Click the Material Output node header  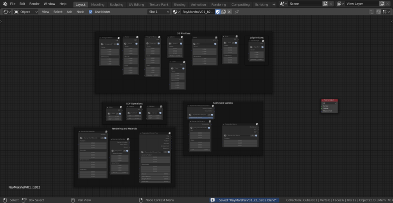coord(329,100)
